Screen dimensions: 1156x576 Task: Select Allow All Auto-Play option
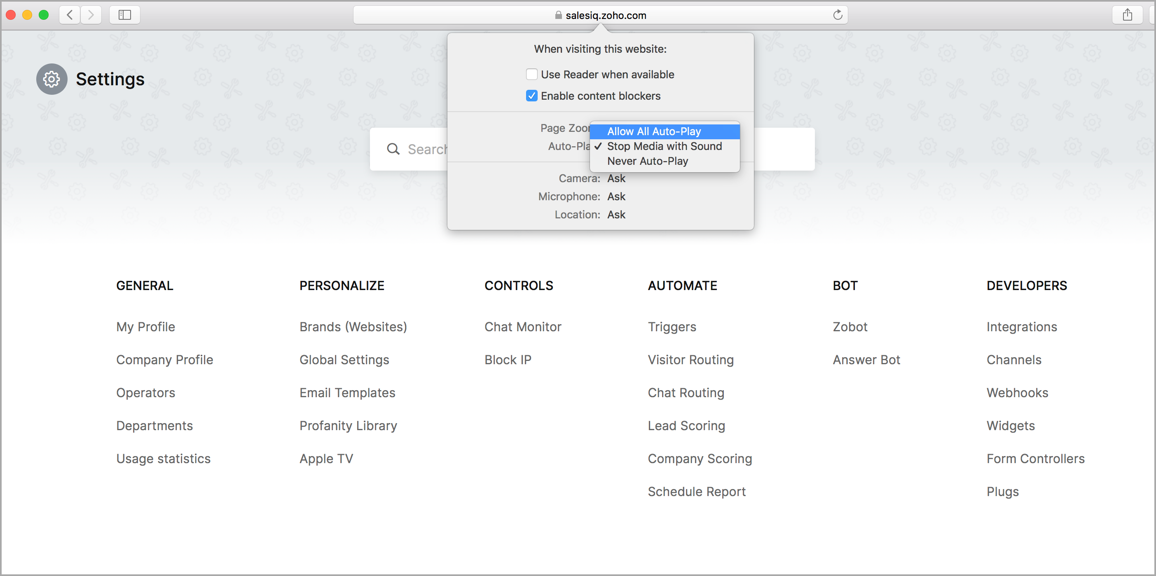pyautogui.click(x=654, y=131)
